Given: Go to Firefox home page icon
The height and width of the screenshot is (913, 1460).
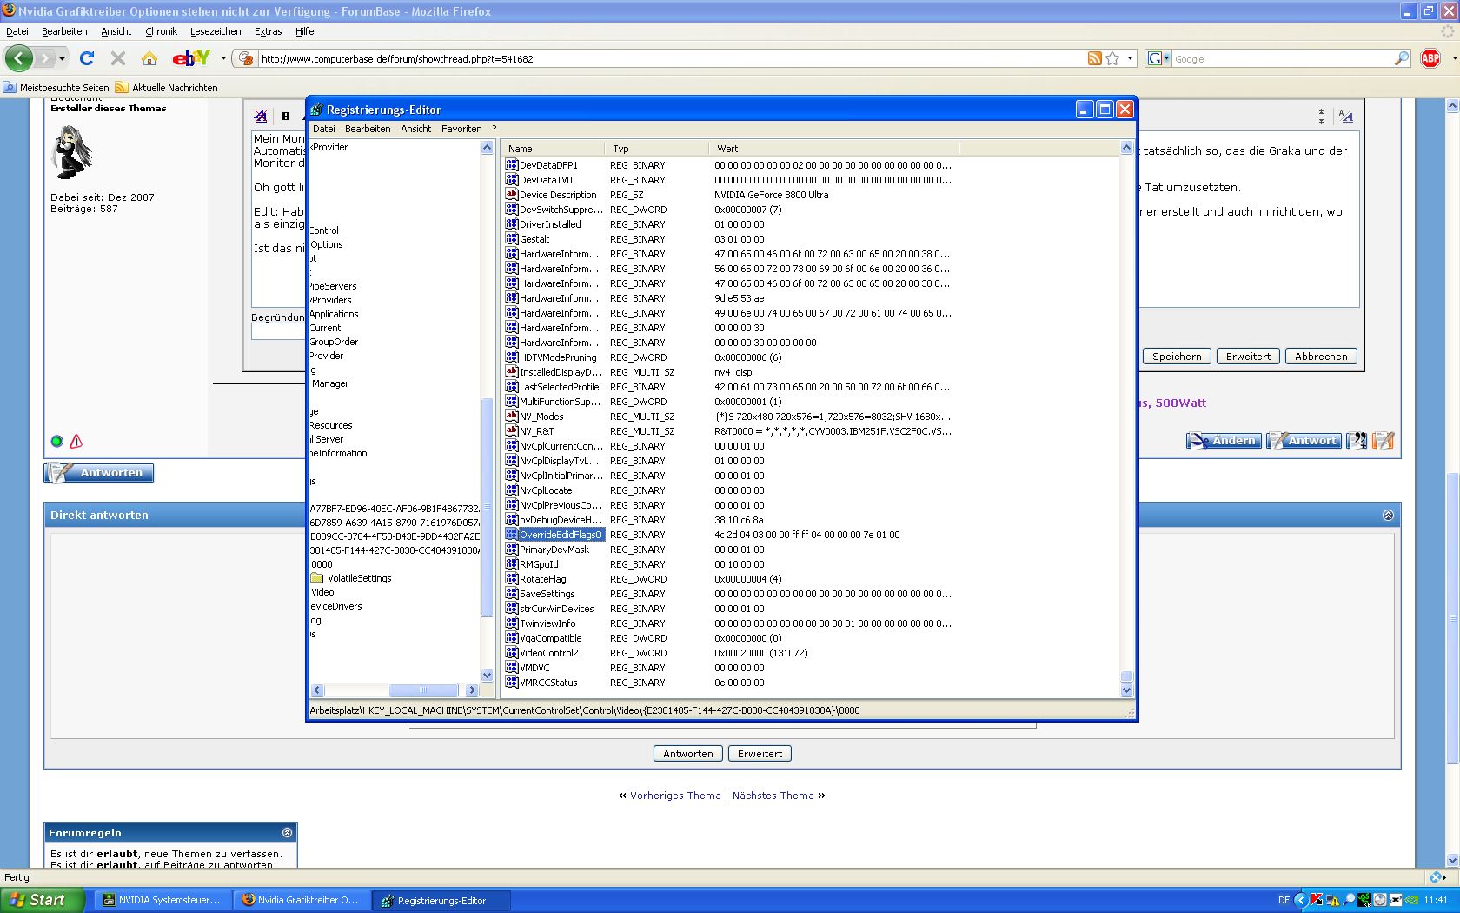Looking at the screenshot, I should point(149,58).
